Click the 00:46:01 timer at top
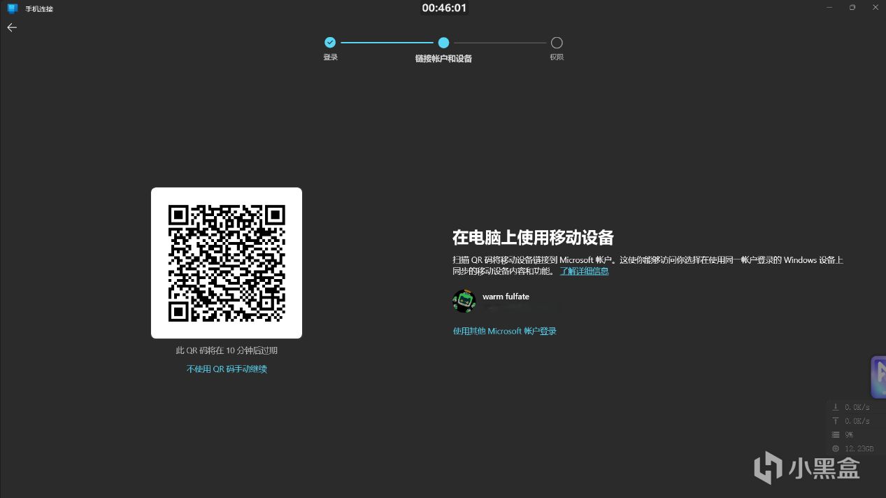Screen dimensions: 886x498 (x=444, y=8)
